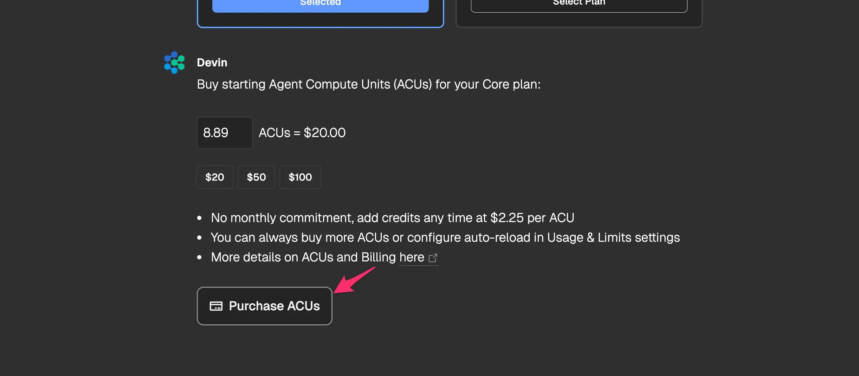This screenshot has width=859, height=376.
Task: Click the unselected plan card border area
Action: click(579, 20)
